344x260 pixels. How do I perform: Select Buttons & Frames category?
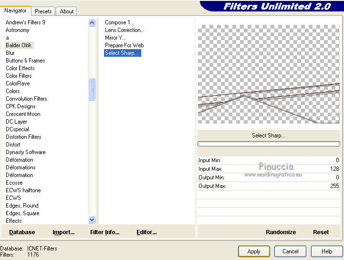tap(25, 61)
